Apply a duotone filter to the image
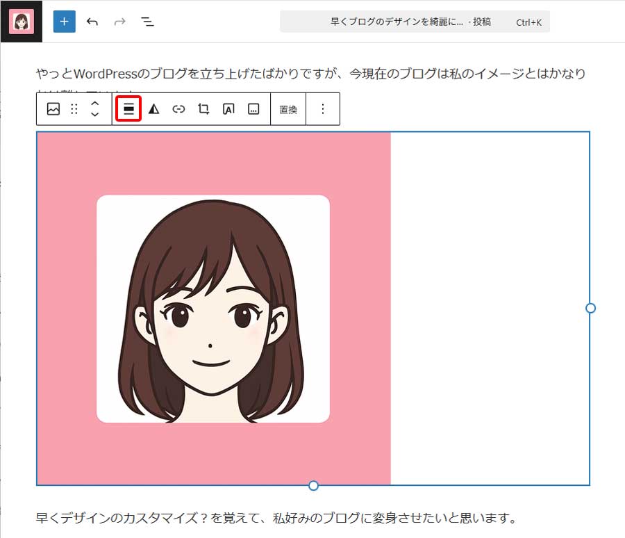 coord(153,108)
